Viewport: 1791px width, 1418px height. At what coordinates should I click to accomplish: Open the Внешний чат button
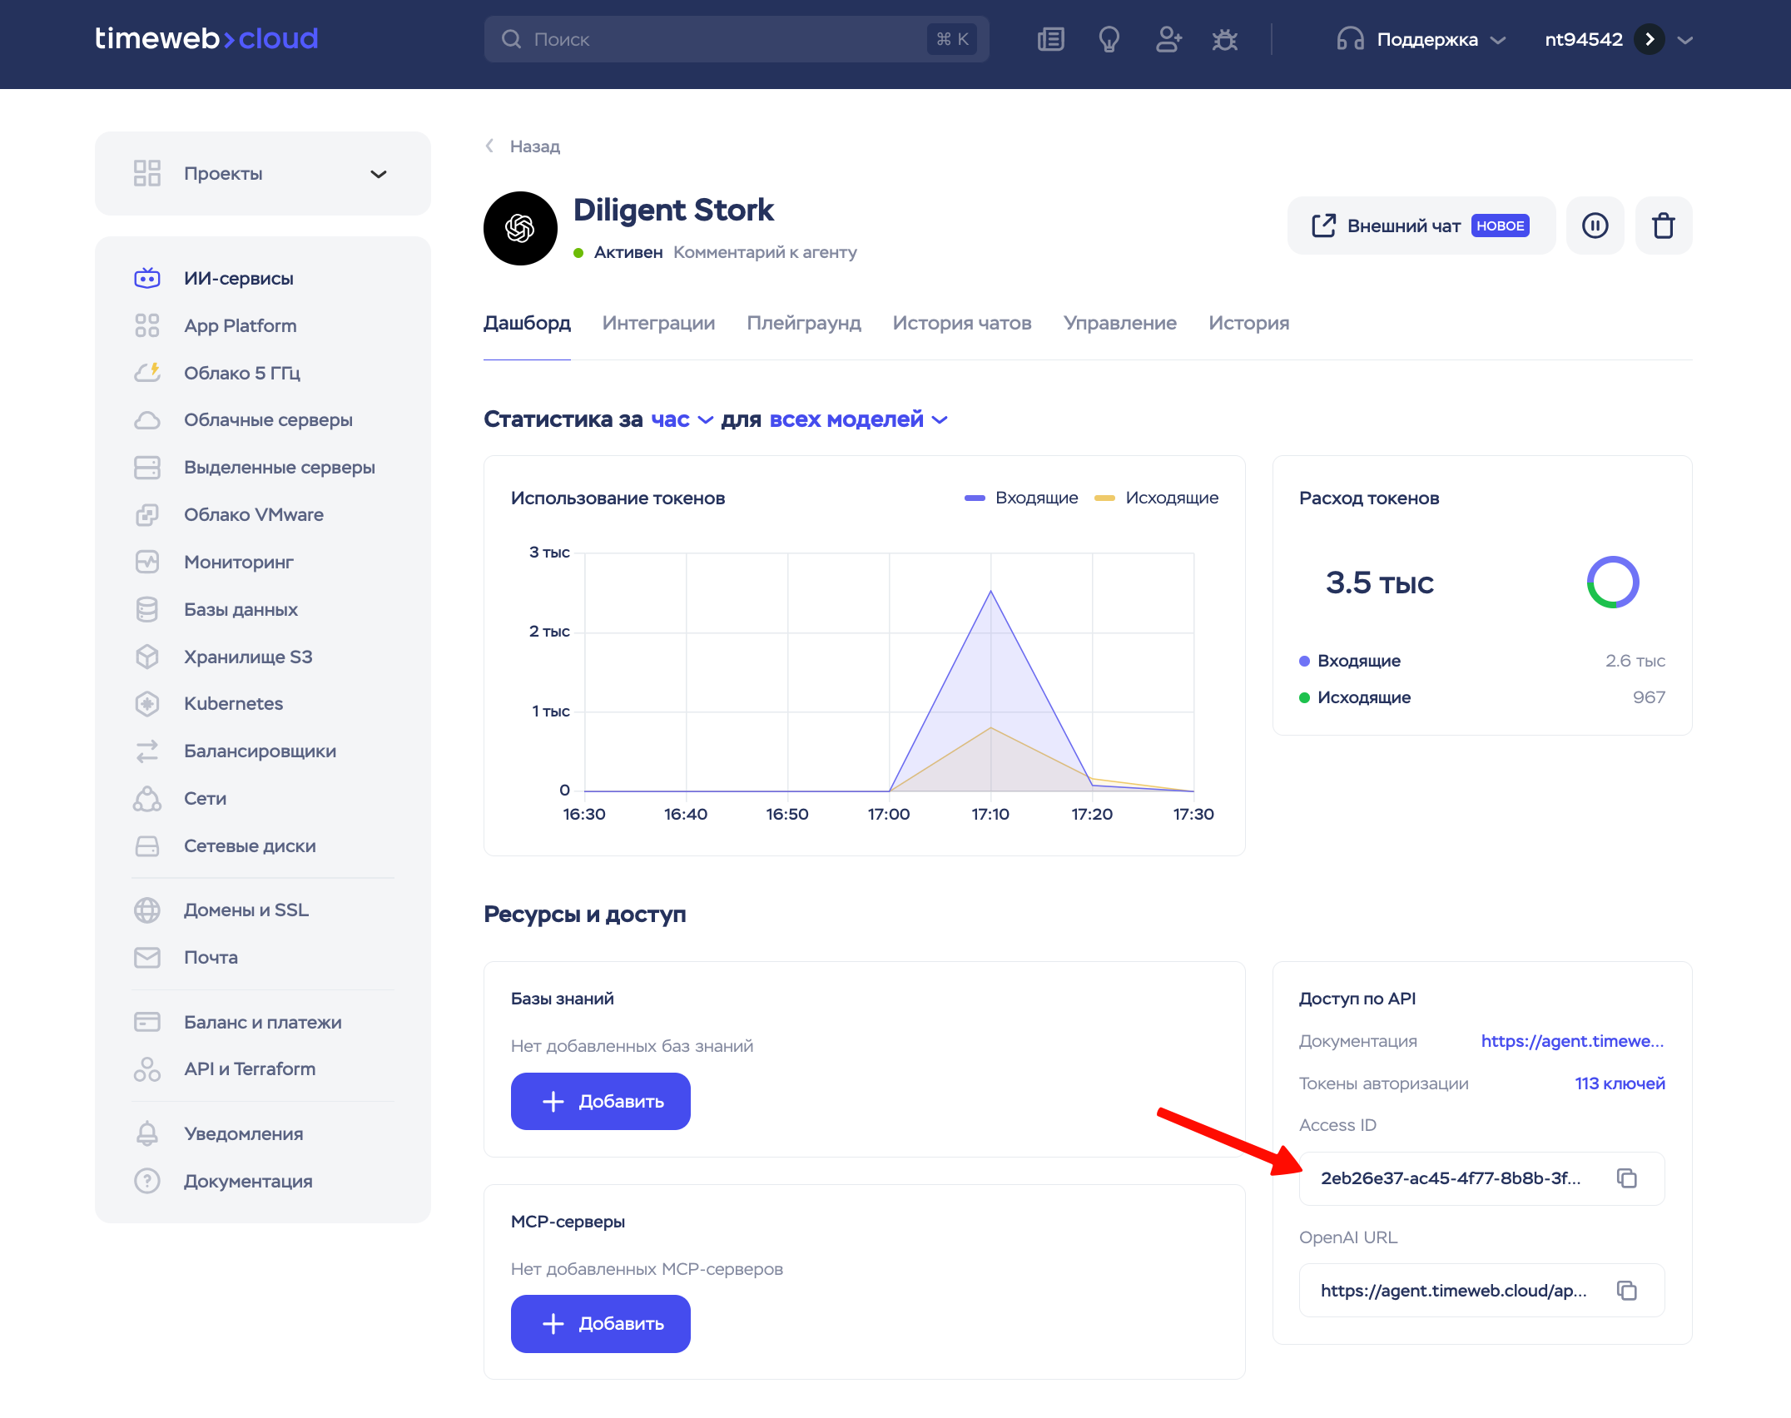1421,226
